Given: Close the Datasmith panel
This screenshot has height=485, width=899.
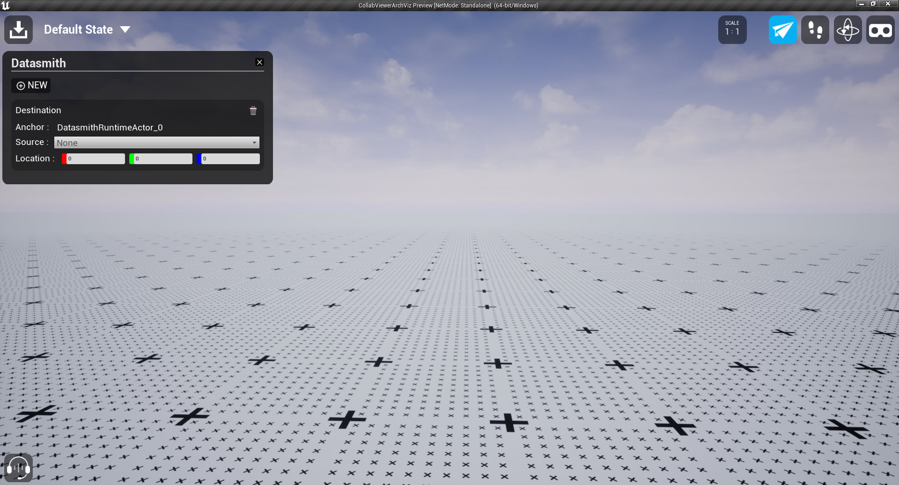Looking at the screenshot, I should coord(259,62).
